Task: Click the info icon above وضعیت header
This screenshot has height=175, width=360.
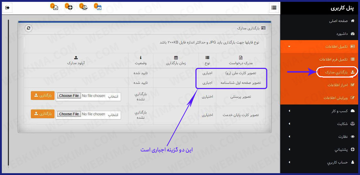Action: coord(141,58)
